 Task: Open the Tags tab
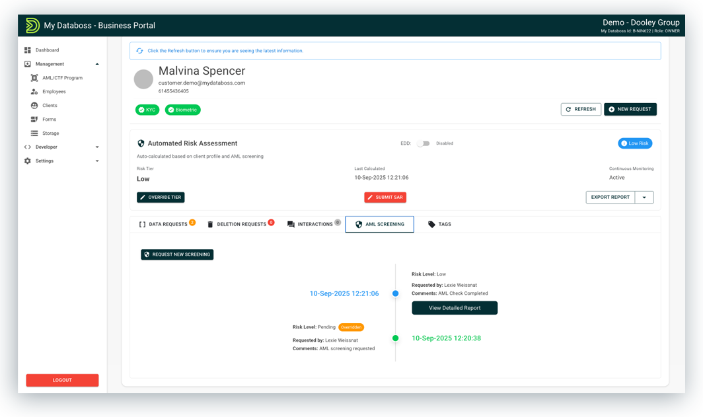(439, 224)
